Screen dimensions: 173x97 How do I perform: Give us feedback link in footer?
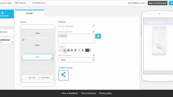(x=69, y=93)
